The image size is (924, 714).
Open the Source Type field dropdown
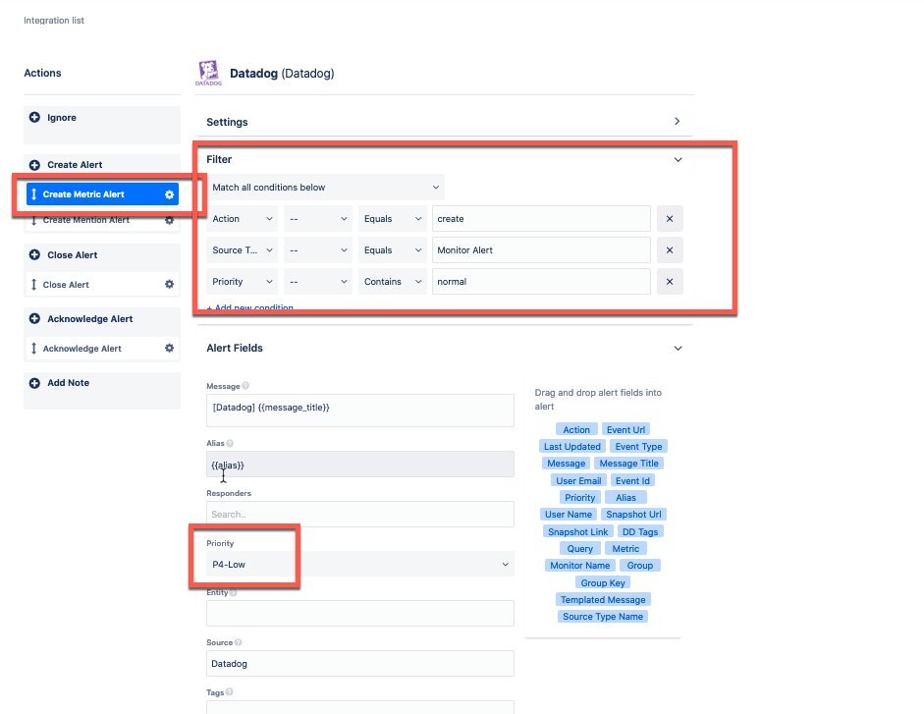coord(242,250)
